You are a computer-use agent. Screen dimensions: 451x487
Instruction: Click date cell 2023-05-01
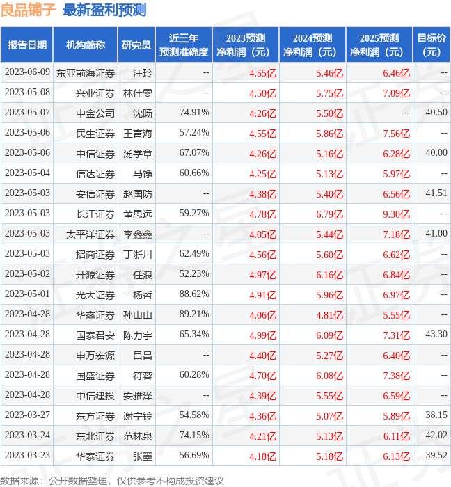point(27,294)
